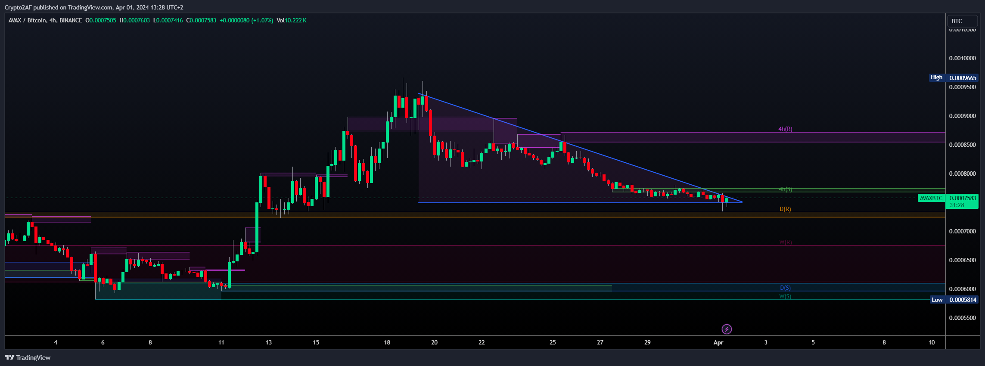This screenshot has height=366, width=985.
Task: Click the 25 date label on time axis
Action: coord(553,342)
